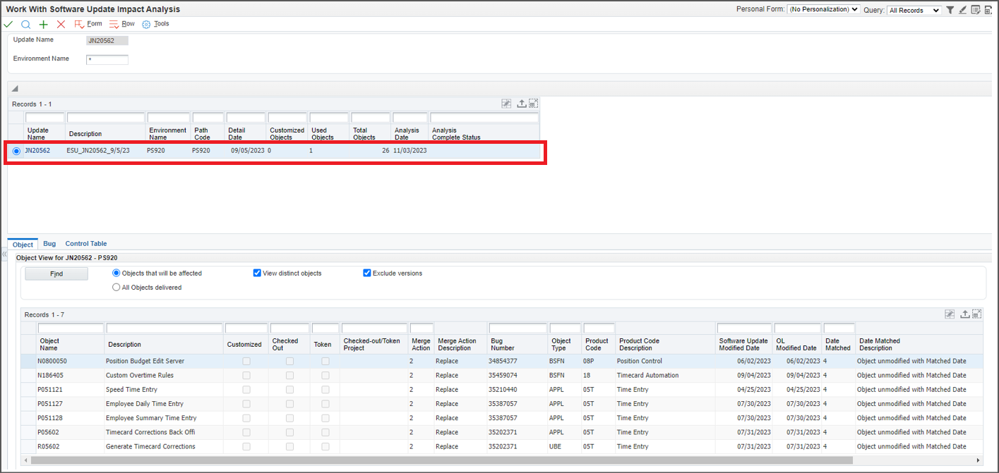Click bug number 35459074 cell
Image resolution: width=999 pixels, height=473 pixels.
tap(503, 376)
